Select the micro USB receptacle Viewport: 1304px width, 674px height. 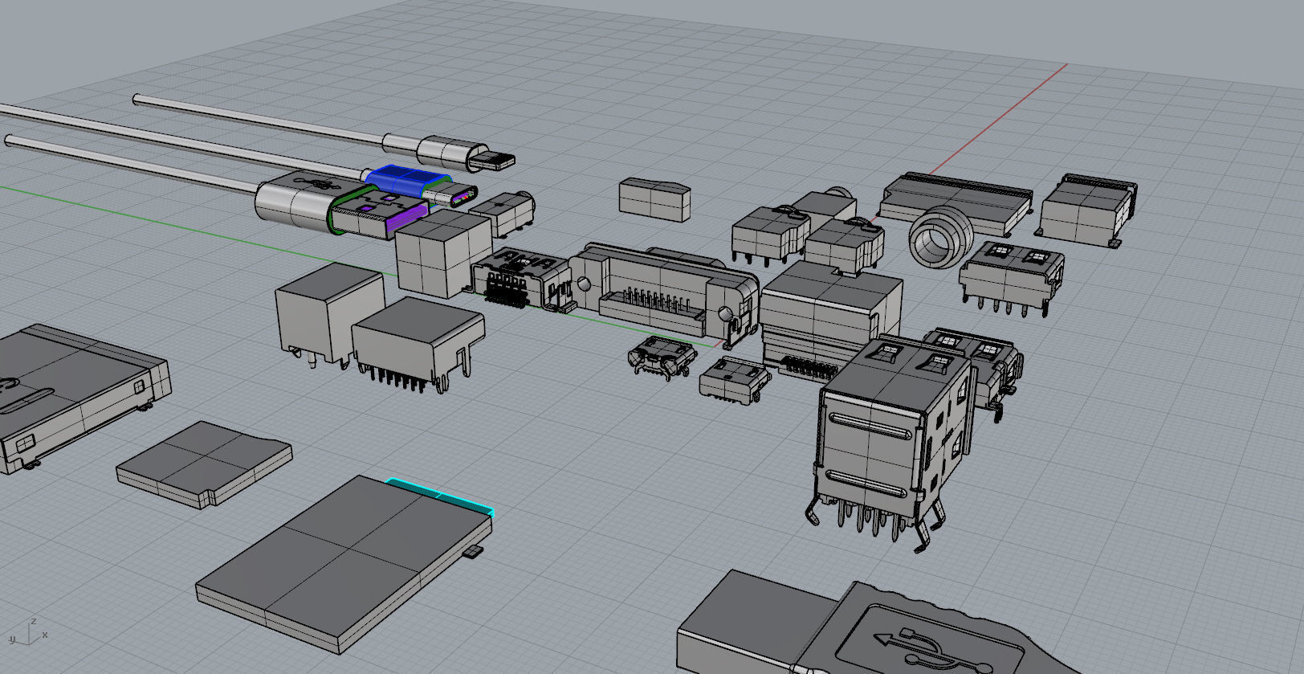[x=662, y=356]
